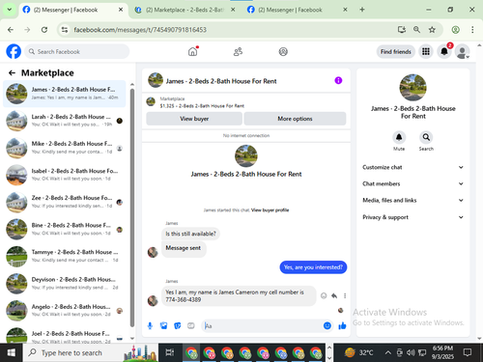Screen dimensions: 483x362
Task: Show hidden system tray icons
Action: coord(388,353)
